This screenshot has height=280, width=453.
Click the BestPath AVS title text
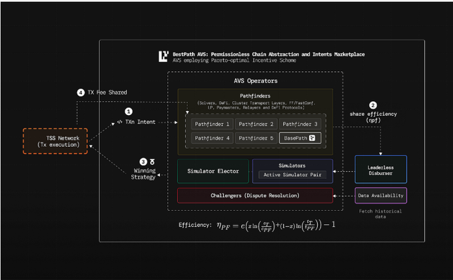point(268,55)
